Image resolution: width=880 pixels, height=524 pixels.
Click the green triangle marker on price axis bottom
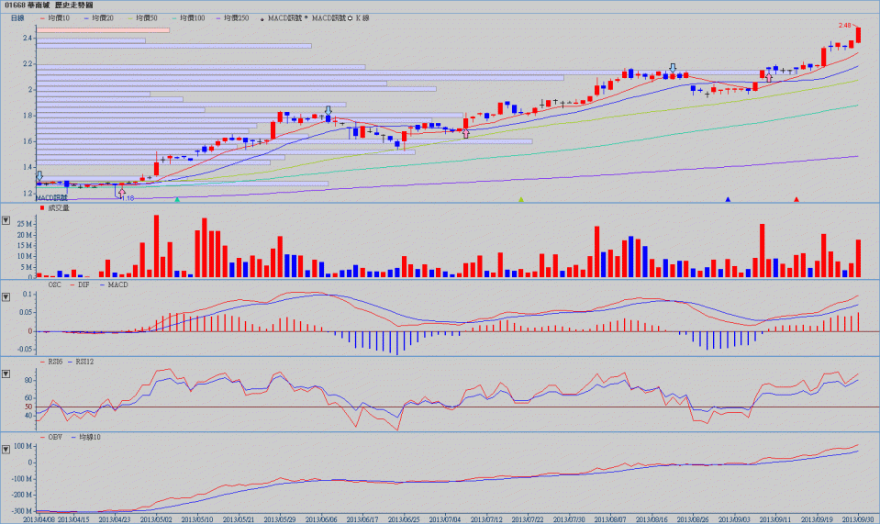tap(177, 199)
